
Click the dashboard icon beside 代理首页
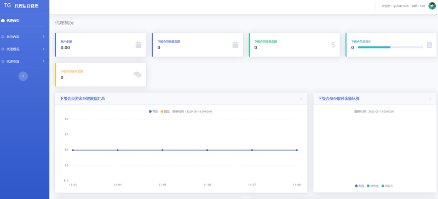click(x=3, y=21)
